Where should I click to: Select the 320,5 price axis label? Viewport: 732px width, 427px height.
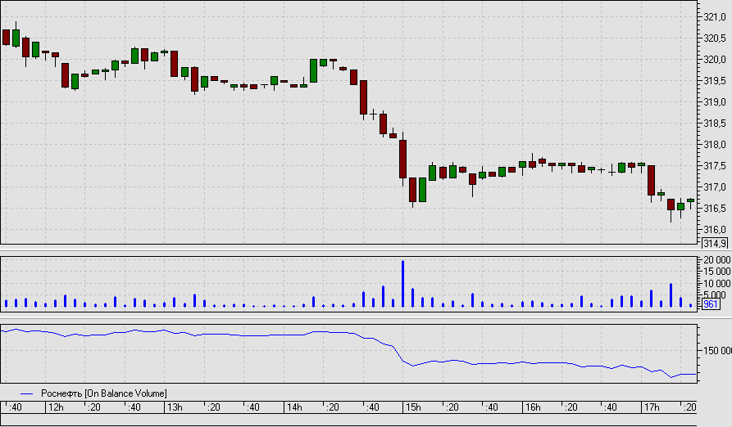coord(714,38)
